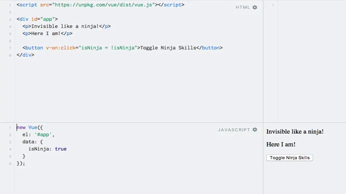The height and width of the screenshot is (194, 346).
Task: Select the JAVASCRIPT panel label
Action: pos(234,130)
